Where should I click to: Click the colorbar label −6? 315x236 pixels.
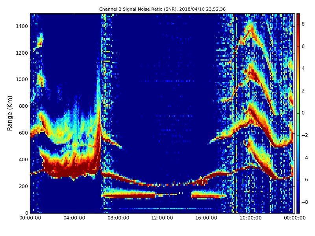click(305, 180)
